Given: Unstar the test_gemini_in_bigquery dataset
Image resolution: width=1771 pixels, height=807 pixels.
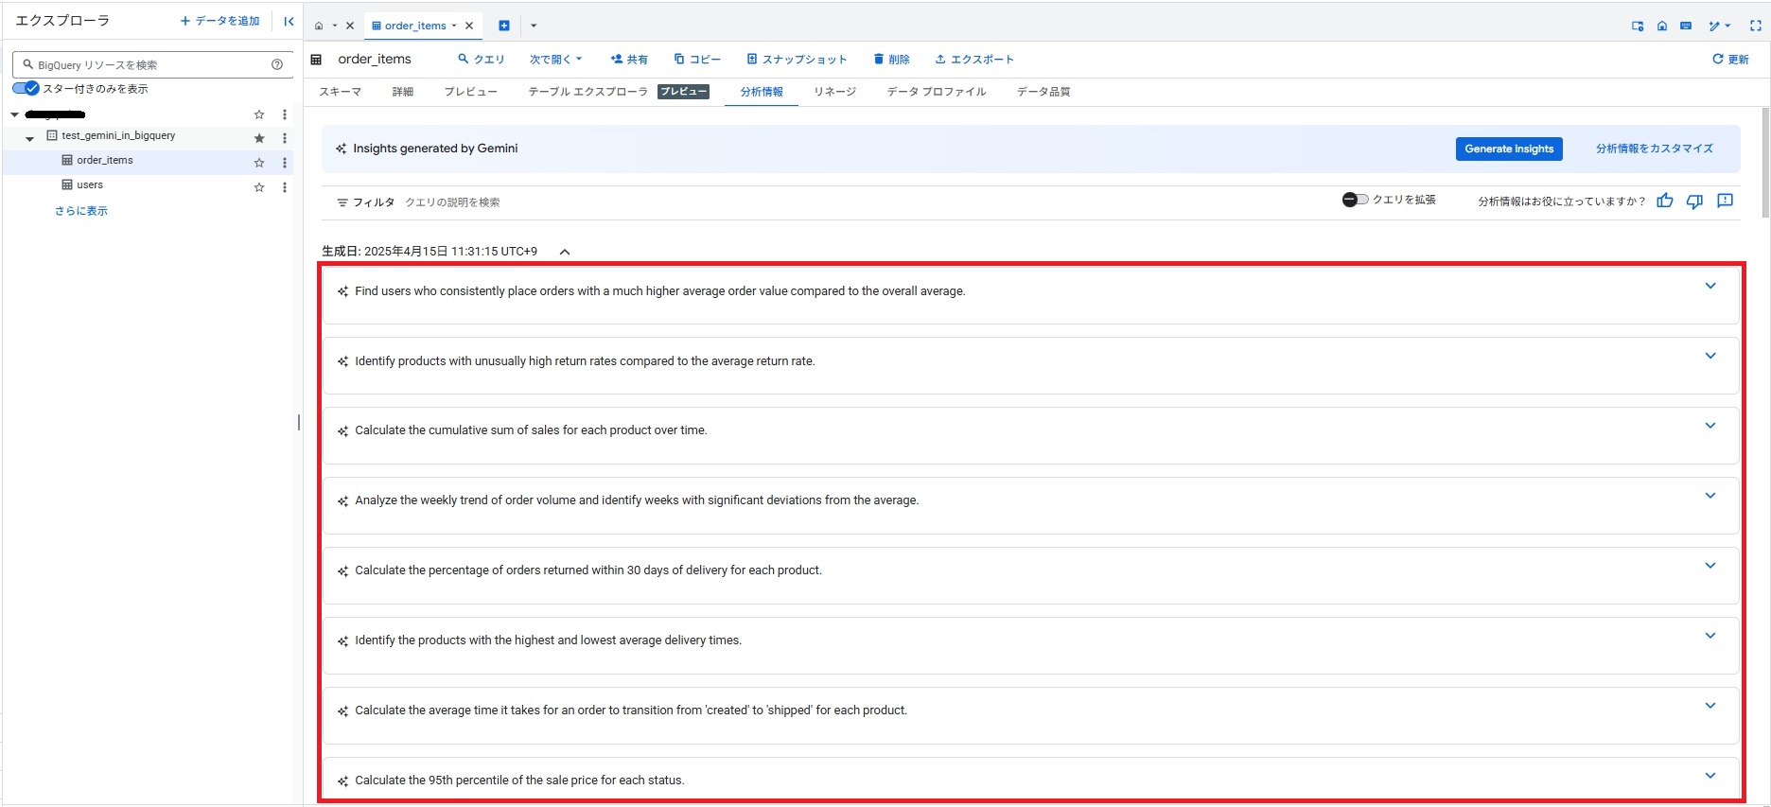Looking at the screenshot, I should pyautogui.click(x=259, y=138).
